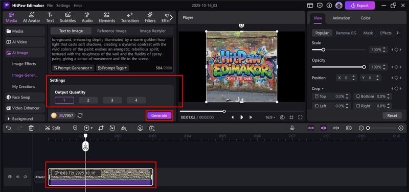This screenshot has width=409, height=192.
Task: Show the player grid overlay icon
Action: pyautogui.click(x=291, y=117)
